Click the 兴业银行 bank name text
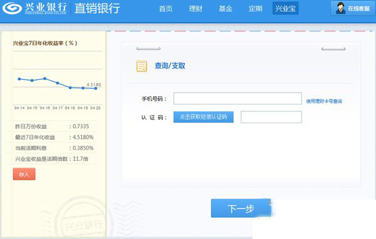Screen dimensions: 376x239 click(46, 7)
